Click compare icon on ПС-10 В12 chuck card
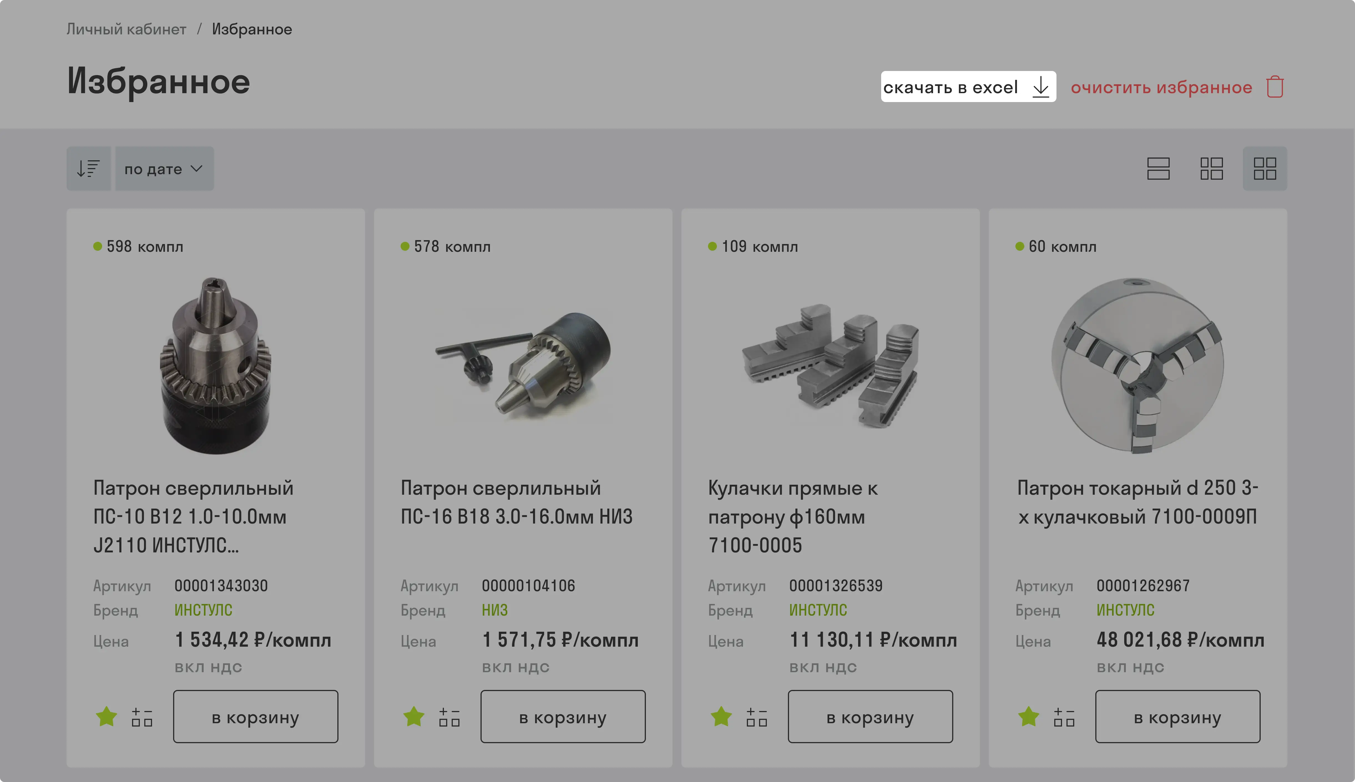The width and height of the screenshot is (1355, 782). (142, 717)
